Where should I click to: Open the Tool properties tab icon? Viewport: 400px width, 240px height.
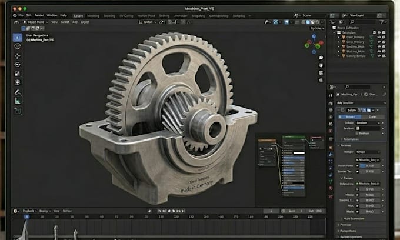pyautogui.click(x=331, y=95)
